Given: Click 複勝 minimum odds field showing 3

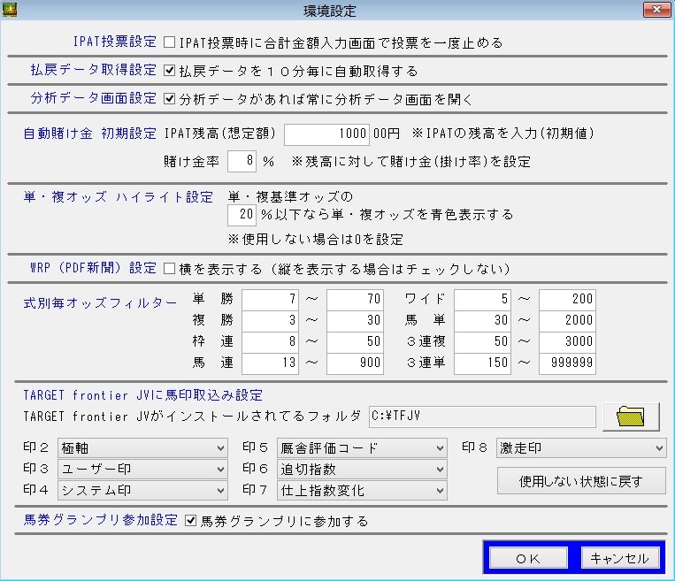Looking at the screenshot, I should [x=270, y=320].
